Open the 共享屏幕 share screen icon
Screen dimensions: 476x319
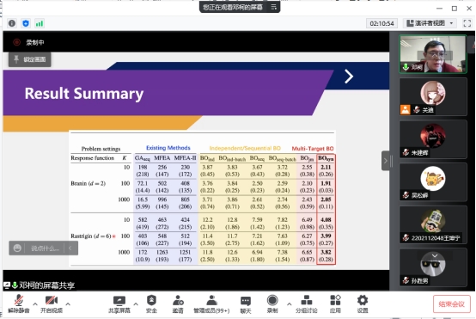119,304
